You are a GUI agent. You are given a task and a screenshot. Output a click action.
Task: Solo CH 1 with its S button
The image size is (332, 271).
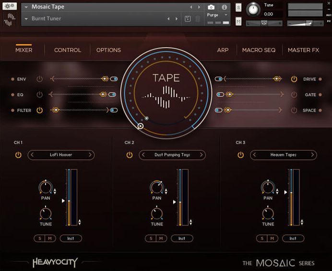40,238
